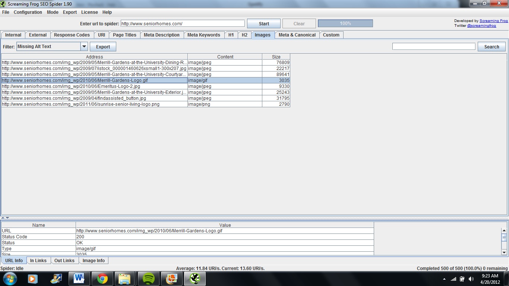Click the Status value OK
Image resolution: width=509 pixels, height=286 pixels.
coord(225,243)
